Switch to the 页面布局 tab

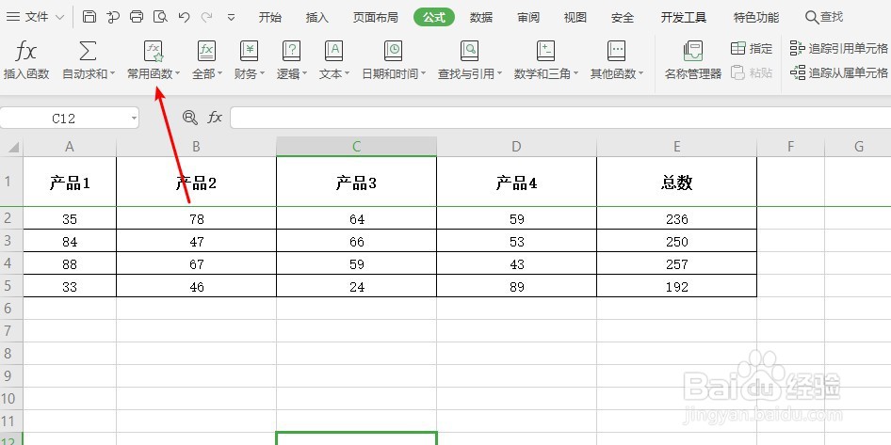point(376,17)
